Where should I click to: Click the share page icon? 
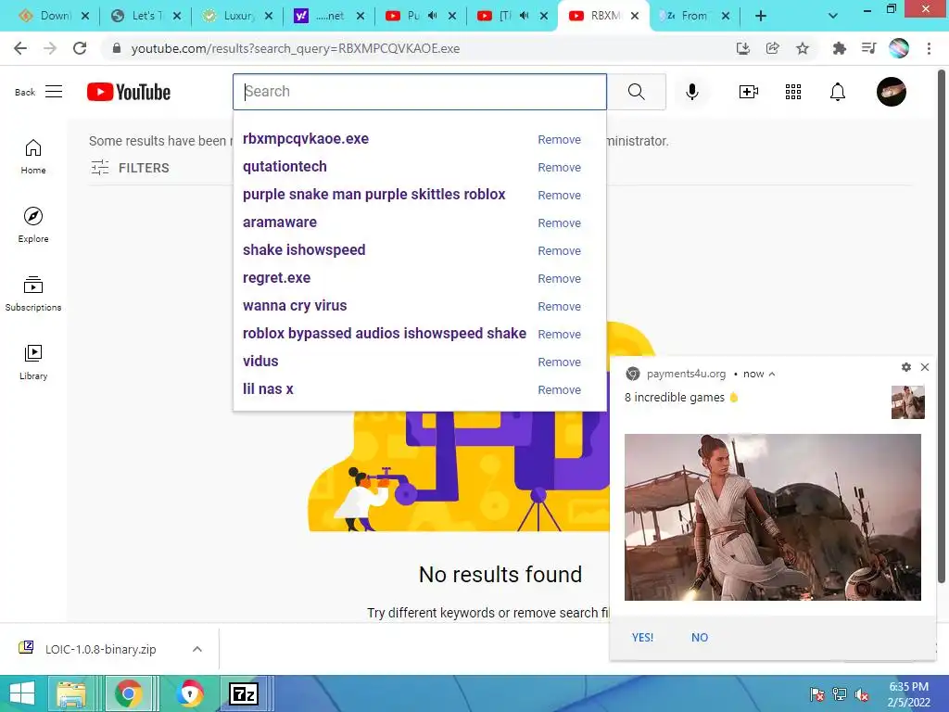pyautogui.click(x=772, y=48)
